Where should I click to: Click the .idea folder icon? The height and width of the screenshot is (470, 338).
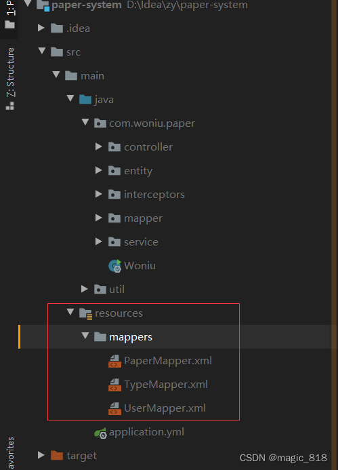coord(57,28)
